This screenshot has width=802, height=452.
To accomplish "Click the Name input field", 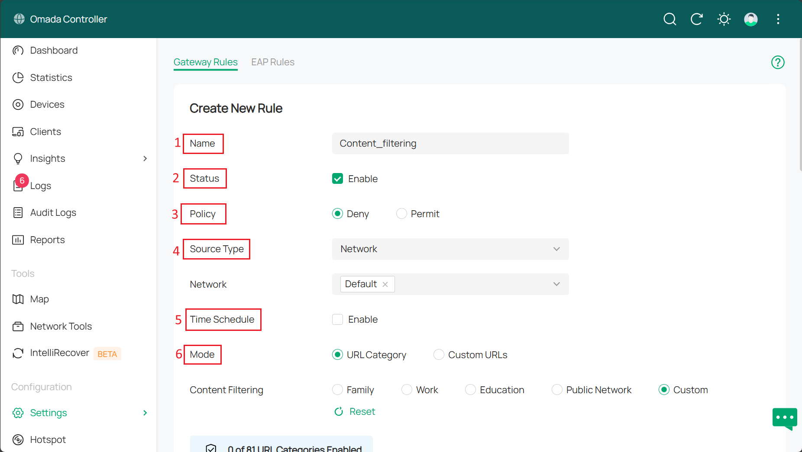I will [x=450, y=143].
